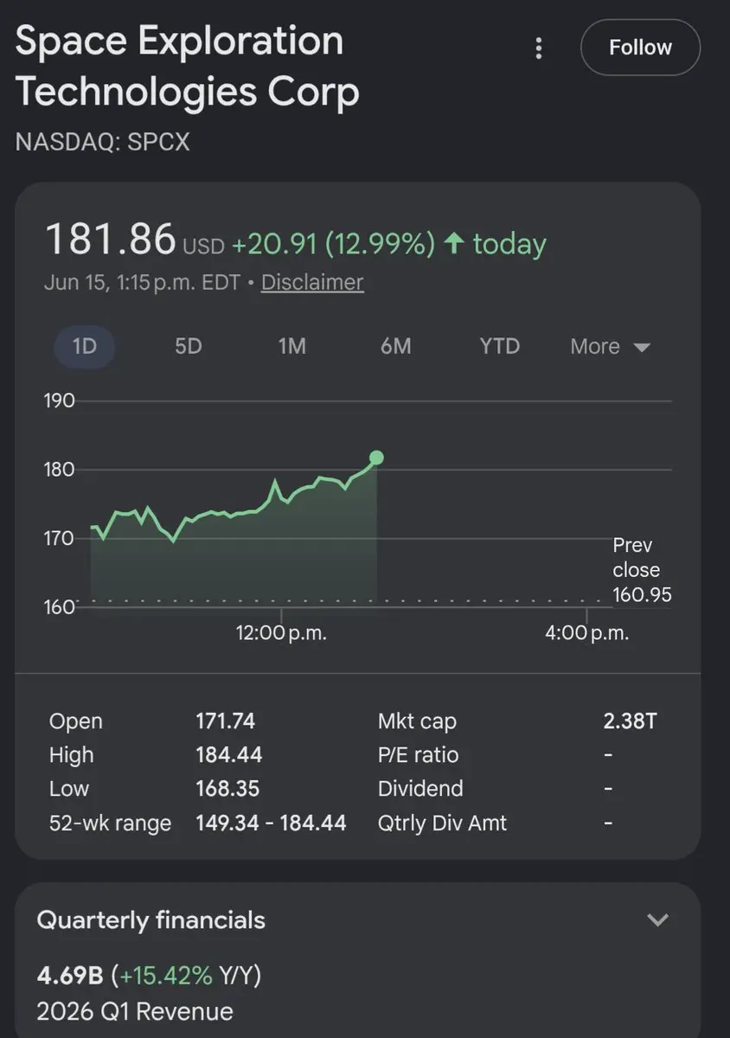Image resolution: width=730 pixels, height=1038 pixels.
Task: Switch to the 5D chart range
Action: (x=188, y=347)
